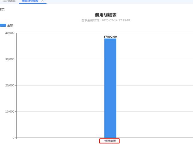
Task: Click the 0 y-axis tick label
Action: (x=14, y=138)
